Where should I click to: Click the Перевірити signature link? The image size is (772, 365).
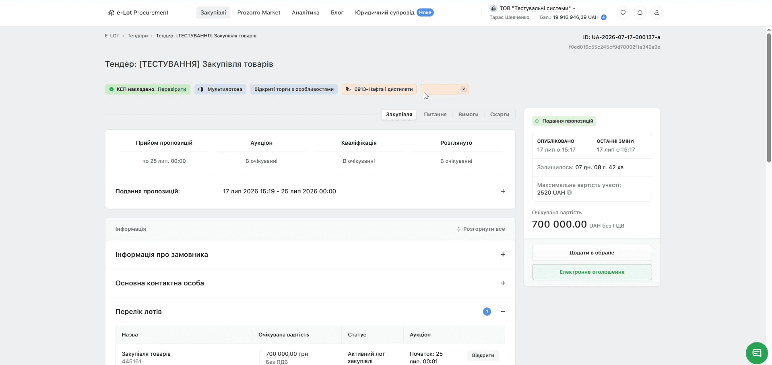tap(172, 89)
